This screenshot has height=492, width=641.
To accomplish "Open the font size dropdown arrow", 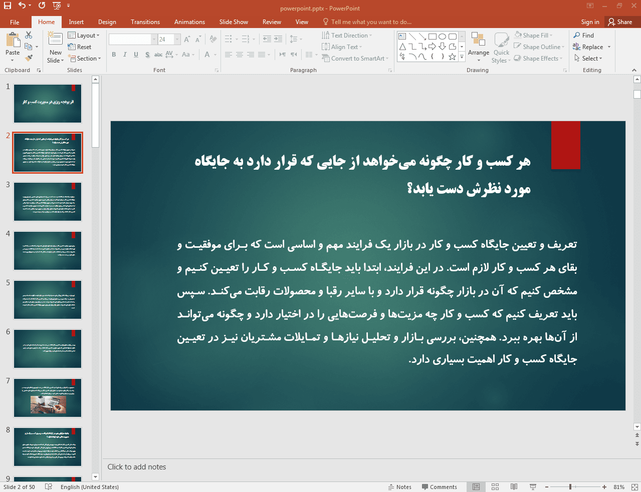I will pyautogui.click(x=177, y=40).
